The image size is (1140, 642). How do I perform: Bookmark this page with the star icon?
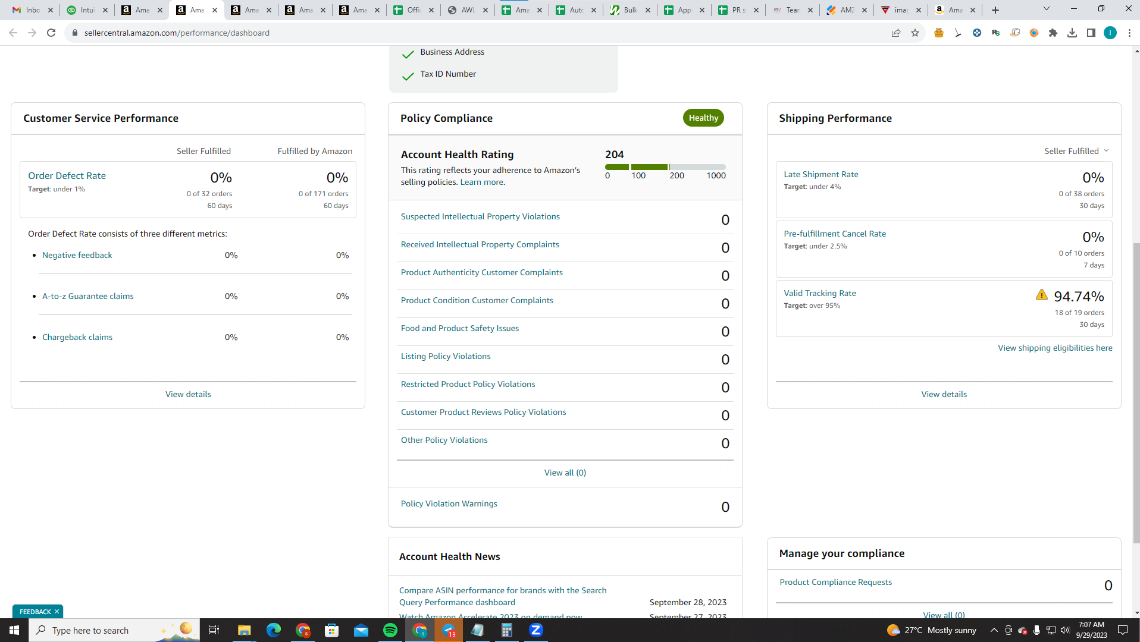(x=915, y=33)
